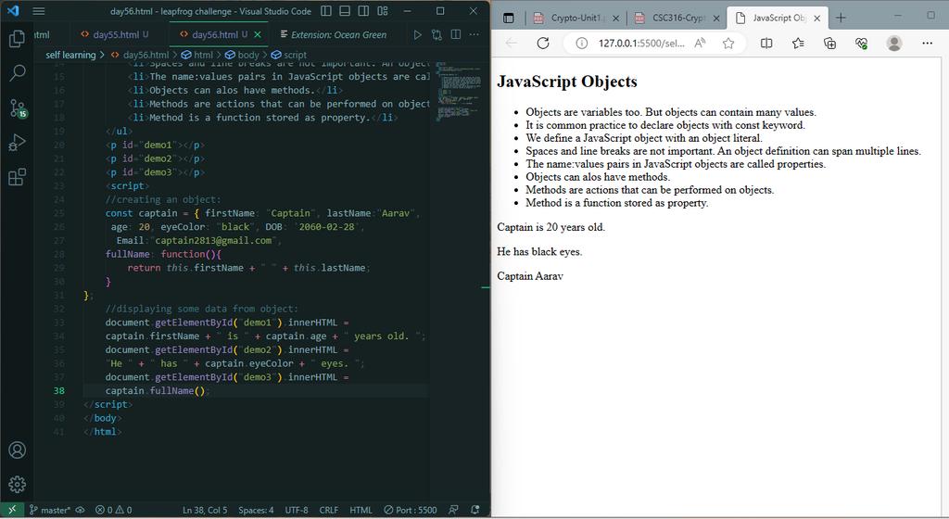The height and width of the screenshot is (519, 949).
Task: Open Source Control view with 15 changes
Action: 17,108
